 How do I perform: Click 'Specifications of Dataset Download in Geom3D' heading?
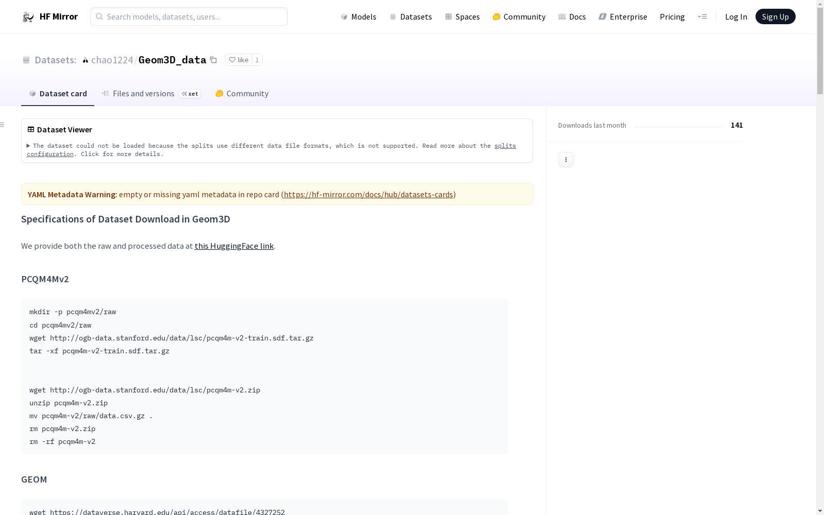[126, 219]
